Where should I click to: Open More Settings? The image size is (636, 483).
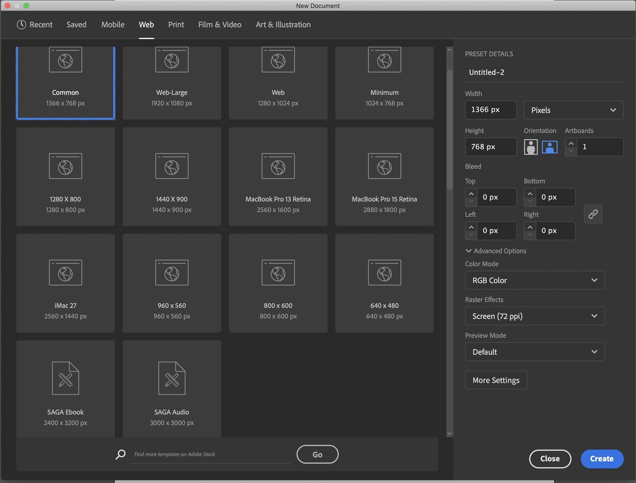(496, 380)
